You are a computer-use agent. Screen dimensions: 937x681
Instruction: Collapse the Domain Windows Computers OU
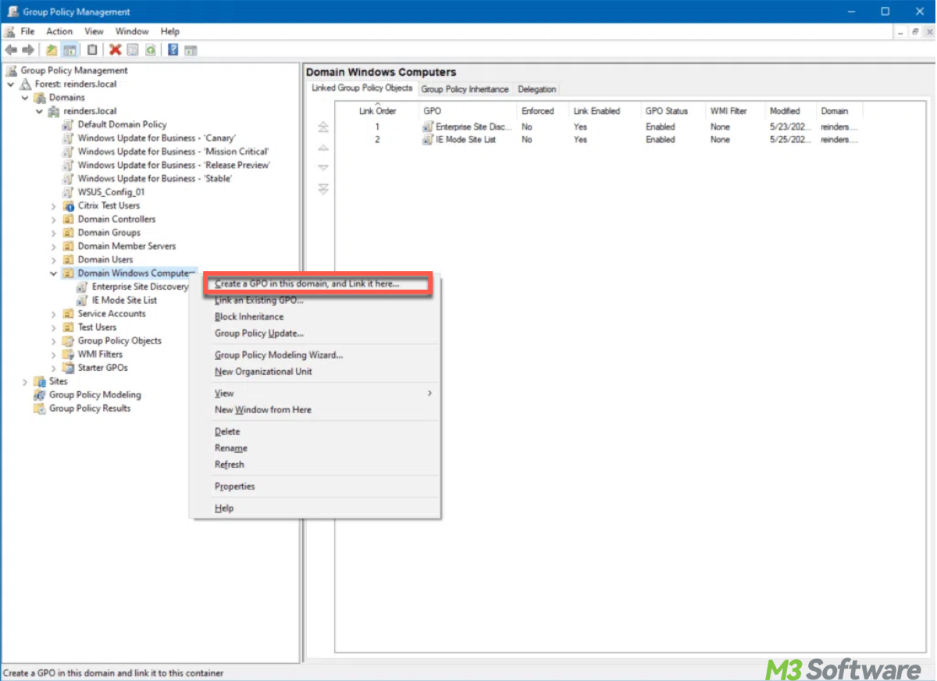click(x=54, y=273)
